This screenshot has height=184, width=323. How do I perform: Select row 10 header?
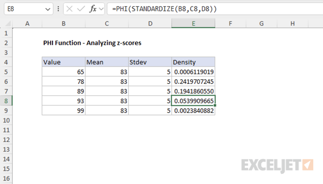[6, 121]
